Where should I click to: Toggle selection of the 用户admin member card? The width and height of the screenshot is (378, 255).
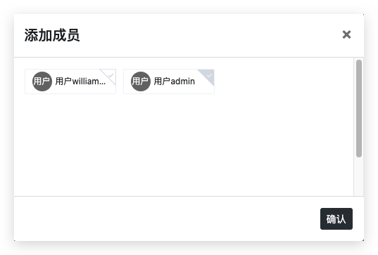point(169,81)
